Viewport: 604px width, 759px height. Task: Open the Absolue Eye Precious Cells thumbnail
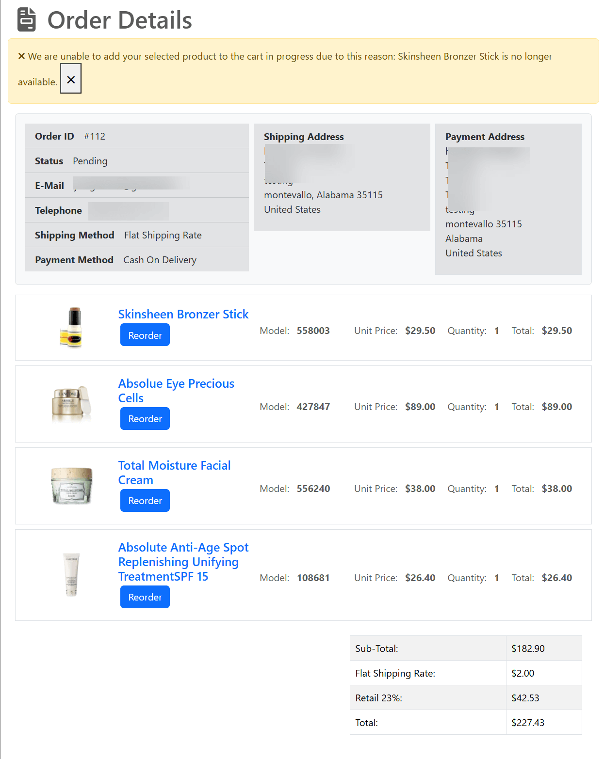[x=72, y=404]
